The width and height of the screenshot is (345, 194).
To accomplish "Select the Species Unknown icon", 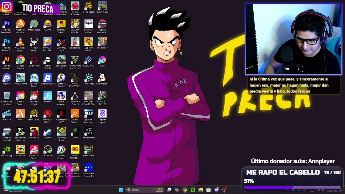I will (x=89, y=117).
